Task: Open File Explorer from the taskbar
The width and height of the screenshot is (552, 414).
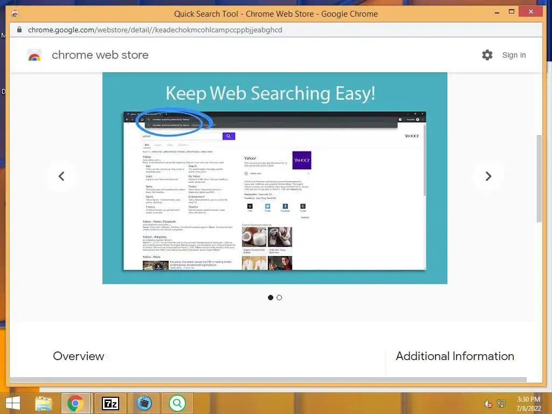Action: (x=43, y=403)
